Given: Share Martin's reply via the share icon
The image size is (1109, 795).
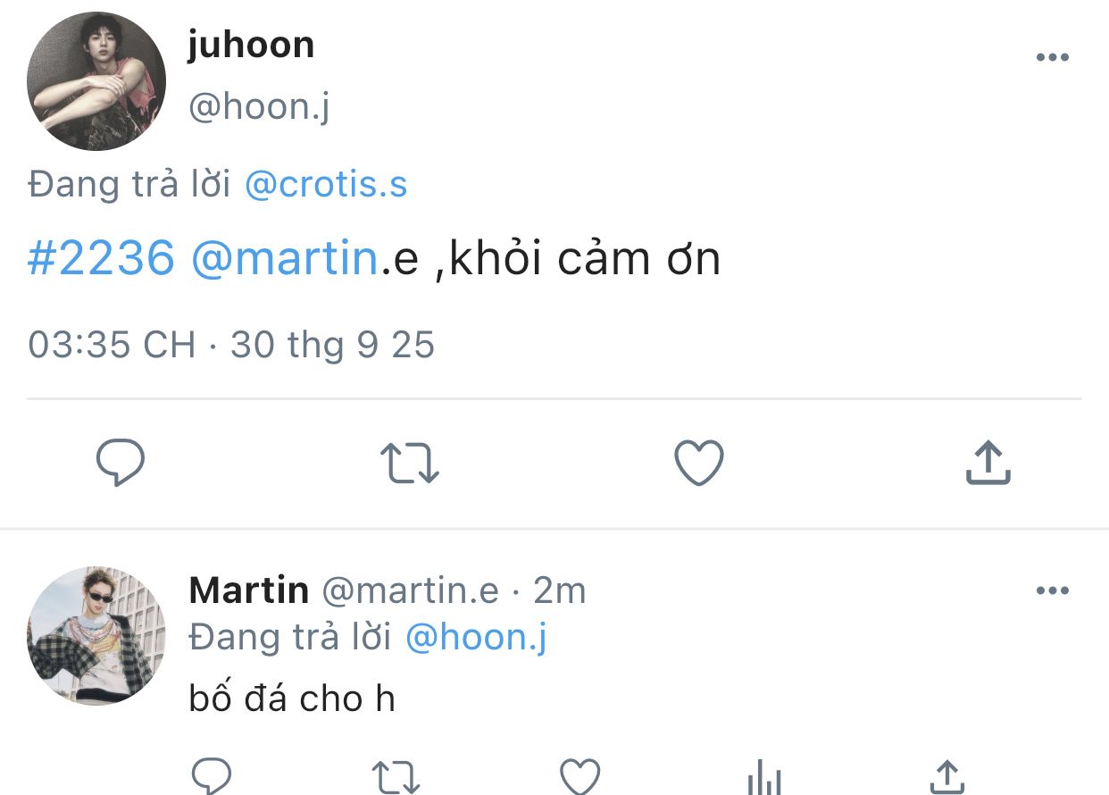Looking at the screenshot, I should [x=946, y=776].
